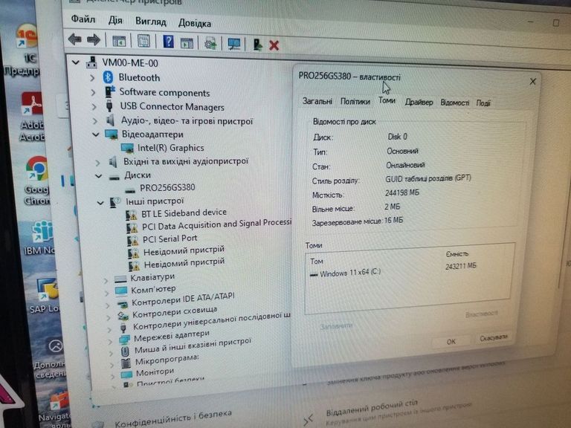Select the Монітори icon in tree
Screen dimensions: 571x428
[126, 374]
